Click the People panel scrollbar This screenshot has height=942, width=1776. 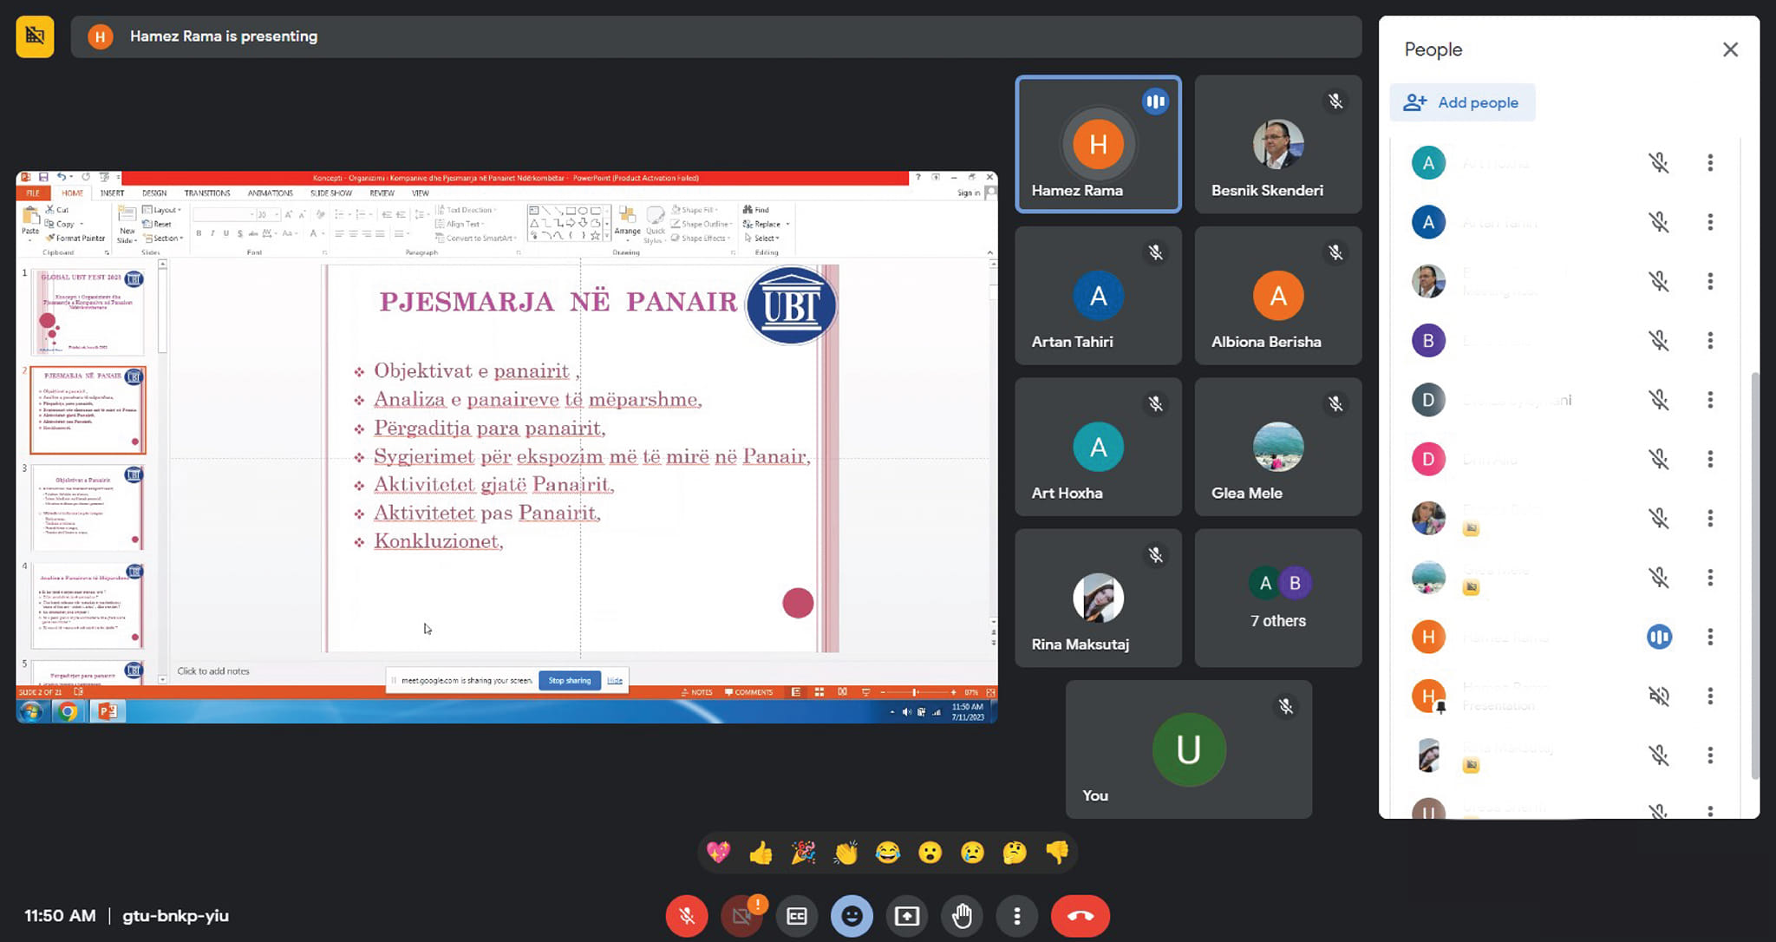[1755, 572]
